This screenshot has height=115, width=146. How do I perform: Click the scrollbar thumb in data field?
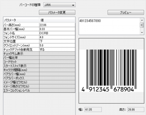[x=142, y=25]
